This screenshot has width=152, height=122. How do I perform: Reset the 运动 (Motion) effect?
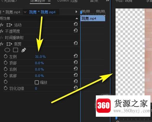[x=76, y=24]
